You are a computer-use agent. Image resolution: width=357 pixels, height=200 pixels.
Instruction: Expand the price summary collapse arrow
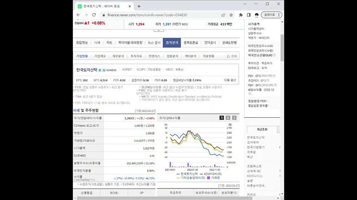(159, 30)
